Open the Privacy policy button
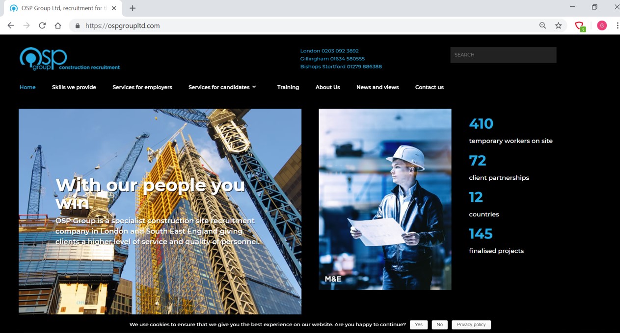The image size is (620, 333). tap(471, 325)
